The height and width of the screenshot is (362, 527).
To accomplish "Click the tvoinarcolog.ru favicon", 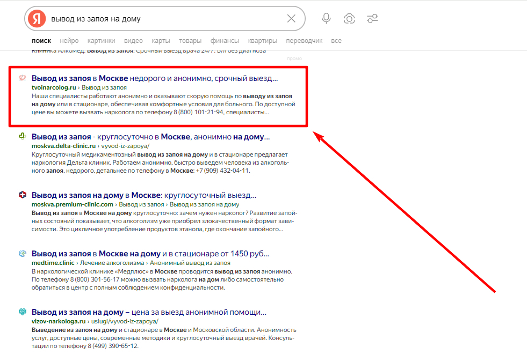I will 23,78.
